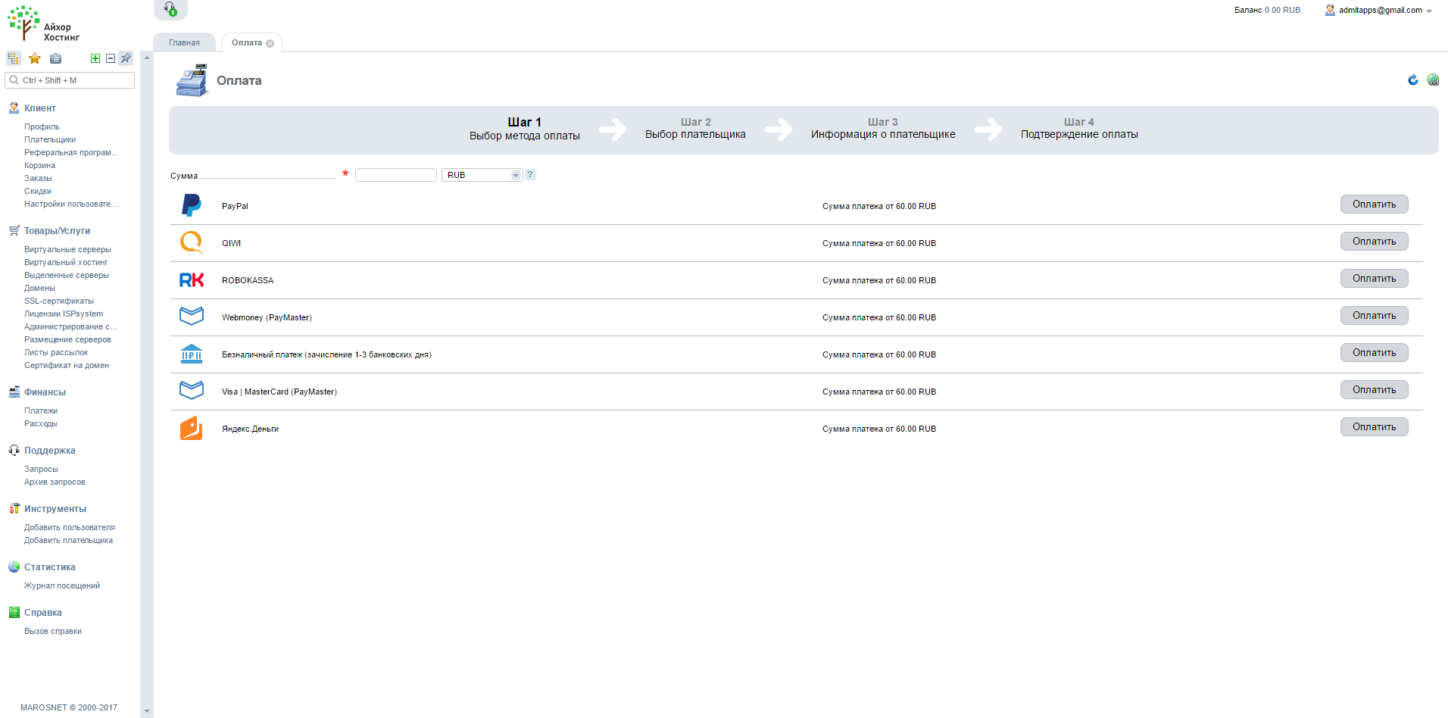1448x718 pixels.
Task: Switch to the Главная tab
Action: click(184, 42)
